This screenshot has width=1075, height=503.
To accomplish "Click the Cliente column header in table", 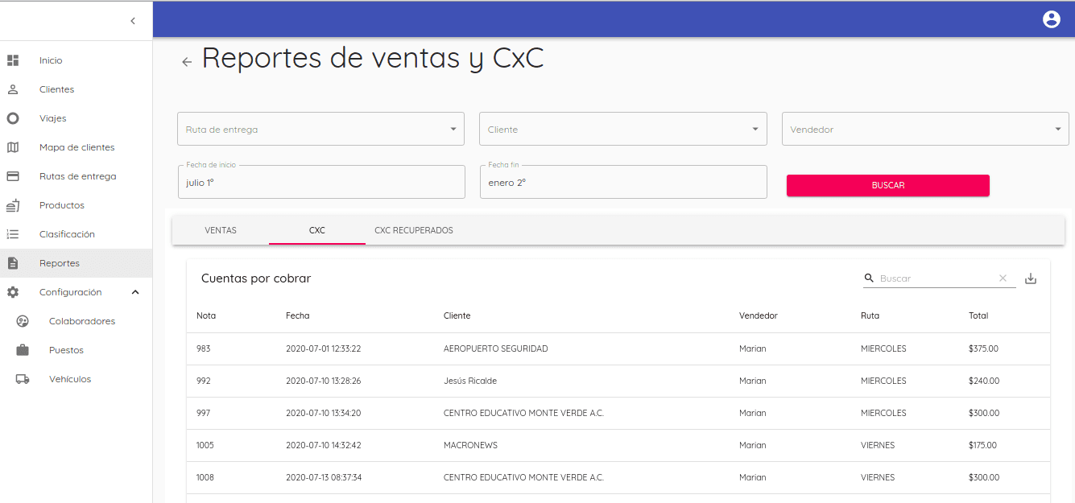I will pyautogui.click(x=457, y=315).
